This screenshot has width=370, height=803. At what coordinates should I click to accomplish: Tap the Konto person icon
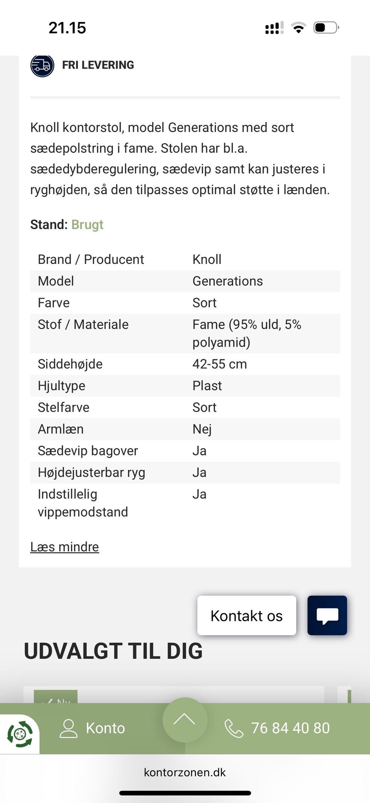(69, 728)
